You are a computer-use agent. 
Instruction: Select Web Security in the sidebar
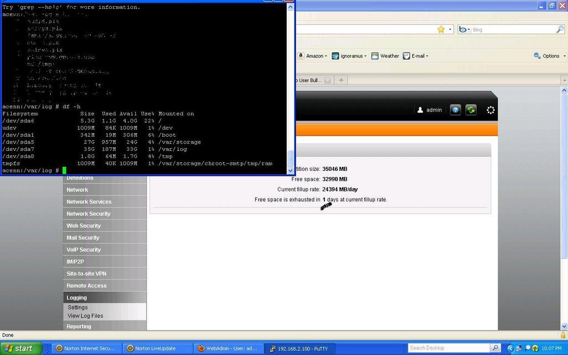(84, 226)
